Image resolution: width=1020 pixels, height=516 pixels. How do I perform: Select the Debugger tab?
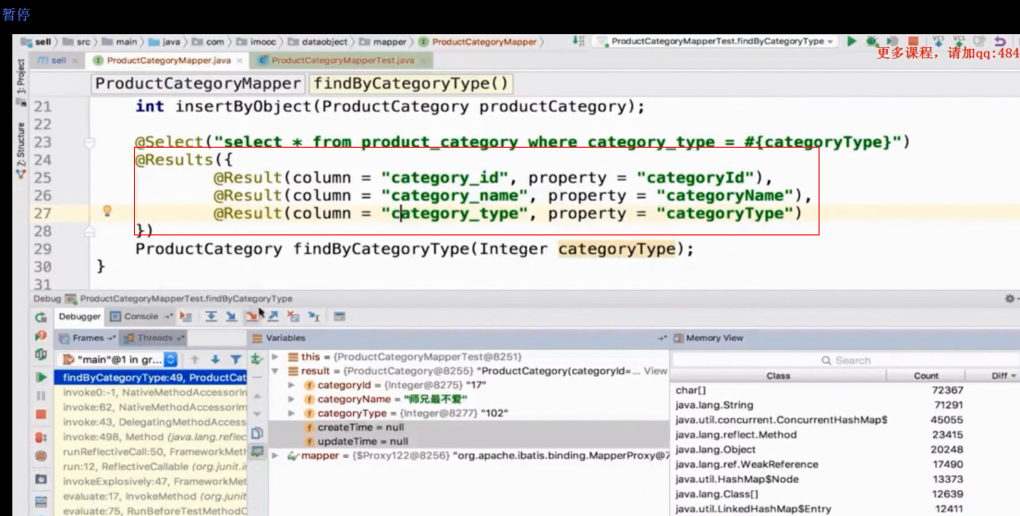(79, 317)
